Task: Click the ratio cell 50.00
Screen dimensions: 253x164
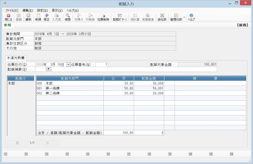Action: click(x=118, y=89)
